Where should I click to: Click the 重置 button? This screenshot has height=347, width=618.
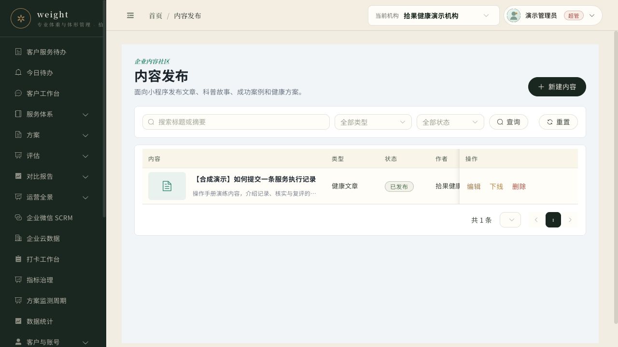click(558, 122)
